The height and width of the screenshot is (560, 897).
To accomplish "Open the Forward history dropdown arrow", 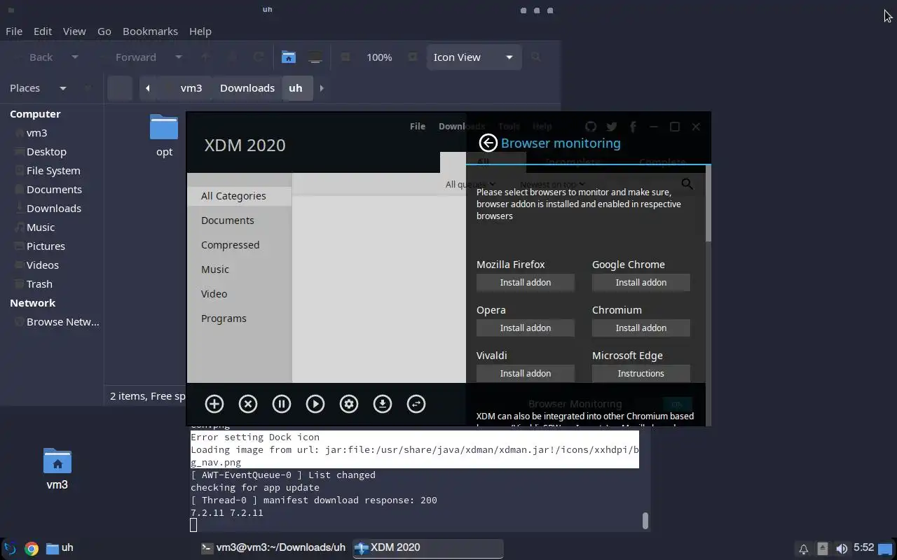I will click(179, 57).
